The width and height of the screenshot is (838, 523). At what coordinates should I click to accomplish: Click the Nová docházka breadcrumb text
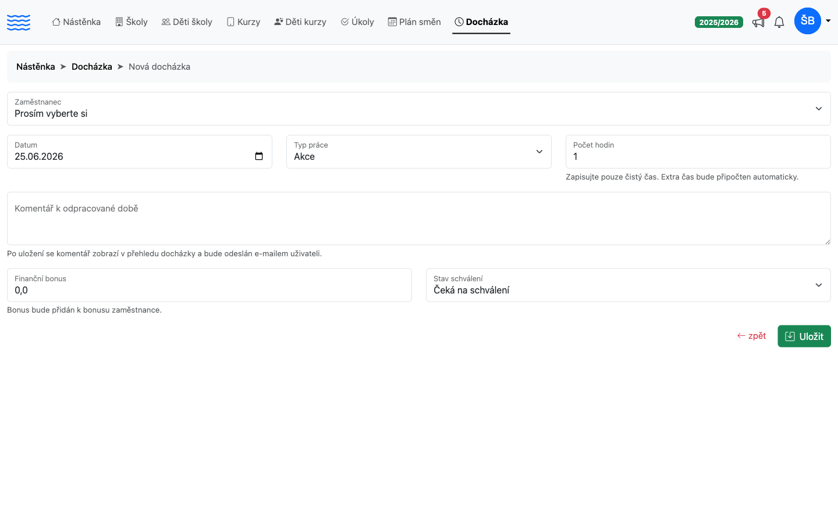click(x=159, y=67)
